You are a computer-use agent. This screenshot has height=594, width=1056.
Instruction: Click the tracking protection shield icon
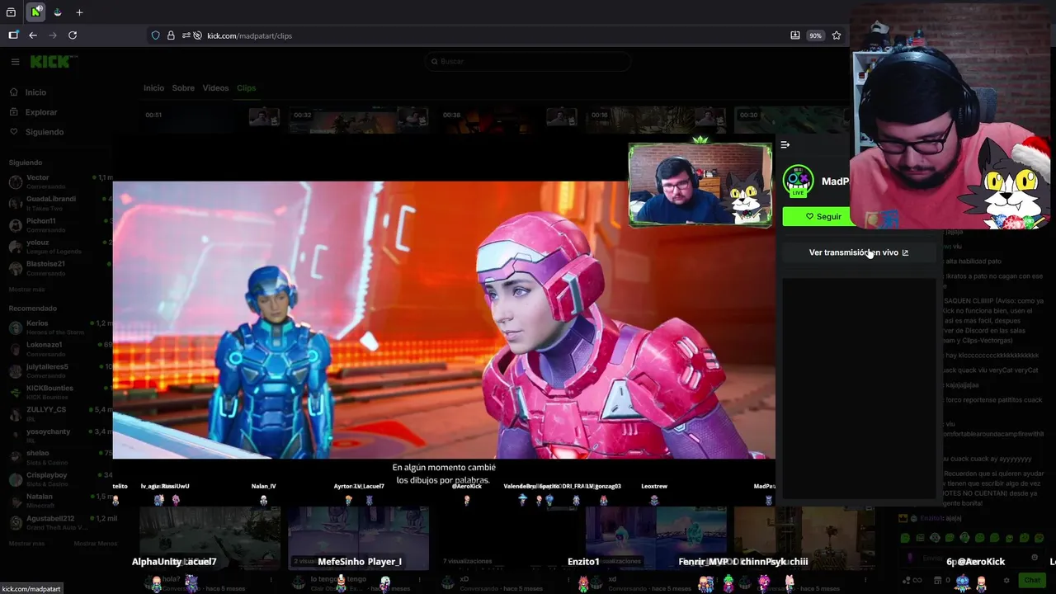tap(155, 35)
